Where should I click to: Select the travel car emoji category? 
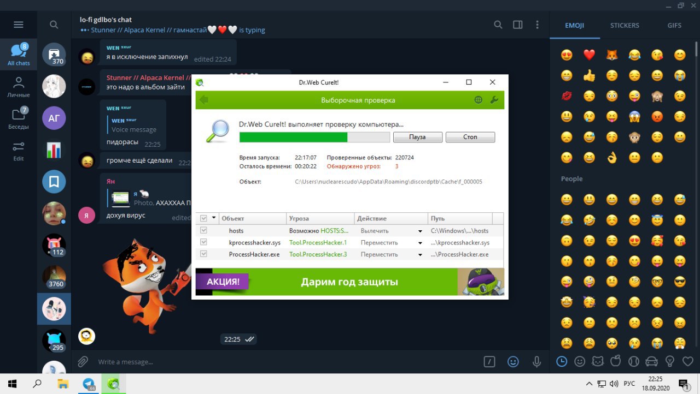[x=651, y=361]
